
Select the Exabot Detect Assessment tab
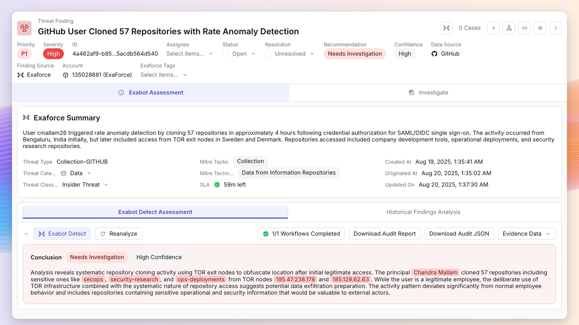pos(155,212)
